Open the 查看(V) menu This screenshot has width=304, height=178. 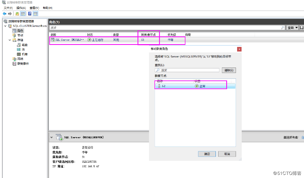tap(34, 8)
